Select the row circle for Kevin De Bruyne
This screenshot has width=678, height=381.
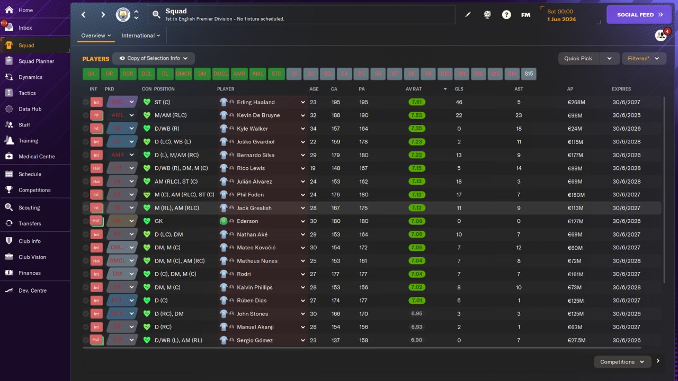click(86, 115)
